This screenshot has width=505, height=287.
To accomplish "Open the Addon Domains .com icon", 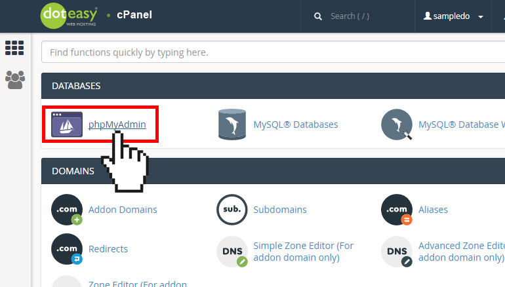I will pyautogui.click(x=67, y=210).
